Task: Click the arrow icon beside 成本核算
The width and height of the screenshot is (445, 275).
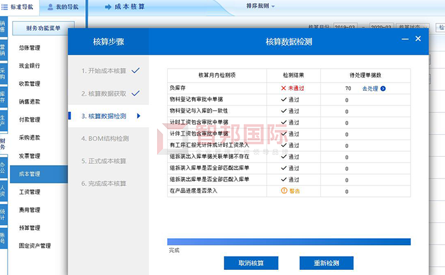Action: [x=108, y=7]
